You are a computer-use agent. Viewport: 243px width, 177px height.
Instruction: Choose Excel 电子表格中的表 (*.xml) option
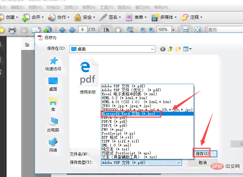click(x=147, y=94)
